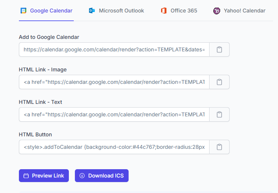Copy the HTML Button style code
Screen dimensions: 278x193
click(219, 147)
